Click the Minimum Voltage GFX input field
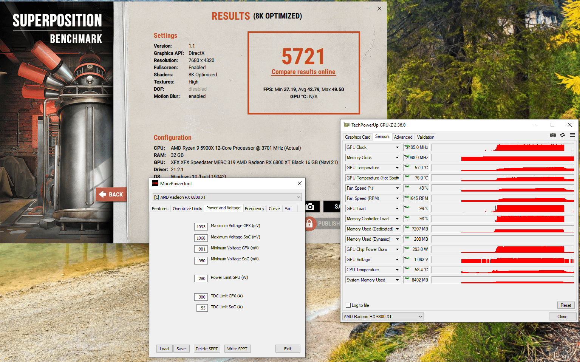 click(201, 249)
